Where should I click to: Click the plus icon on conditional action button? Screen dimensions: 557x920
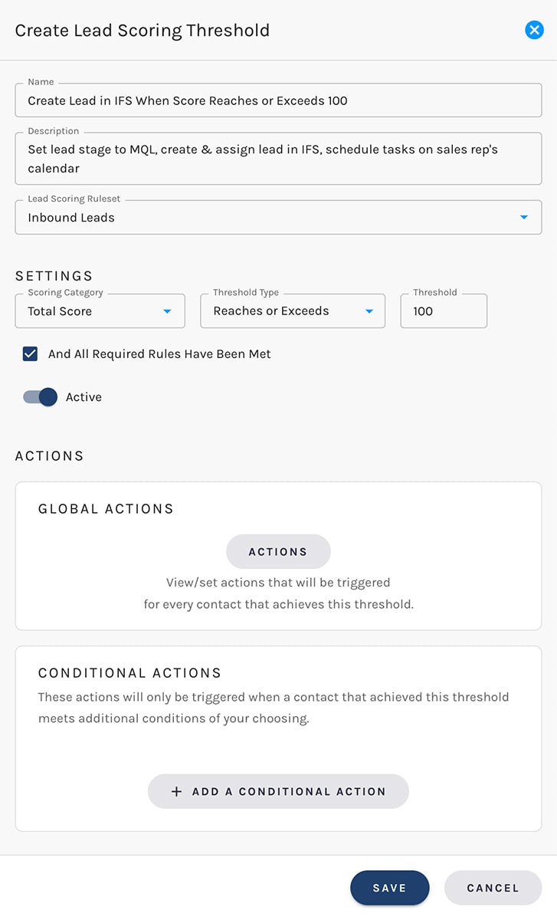177,791
